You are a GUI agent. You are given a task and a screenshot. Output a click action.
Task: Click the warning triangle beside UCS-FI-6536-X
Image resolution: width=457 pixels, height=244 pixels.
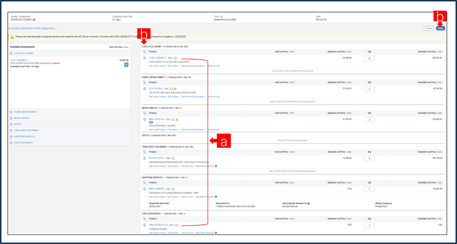click(175, 89)
